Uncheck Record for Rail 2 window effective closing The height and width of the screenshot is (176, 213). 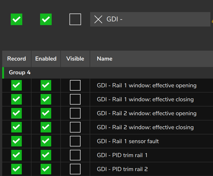click(x=16, y=127)
